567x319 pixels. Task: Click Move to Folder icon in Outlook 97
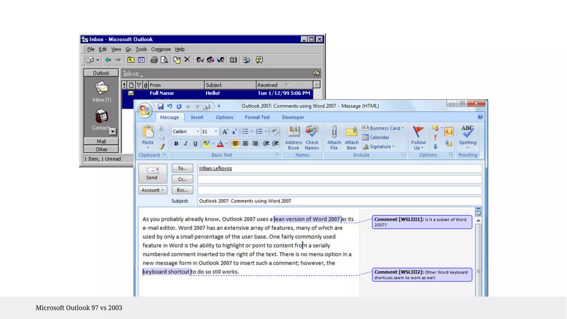click(x=177, y=60)
